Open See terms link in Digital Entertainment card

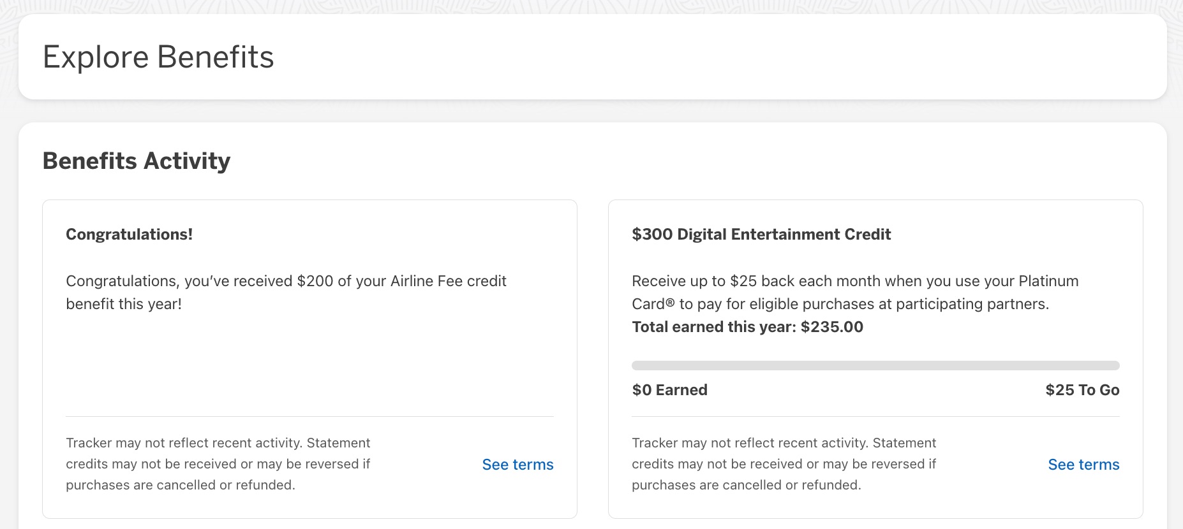coord(1083,465)
